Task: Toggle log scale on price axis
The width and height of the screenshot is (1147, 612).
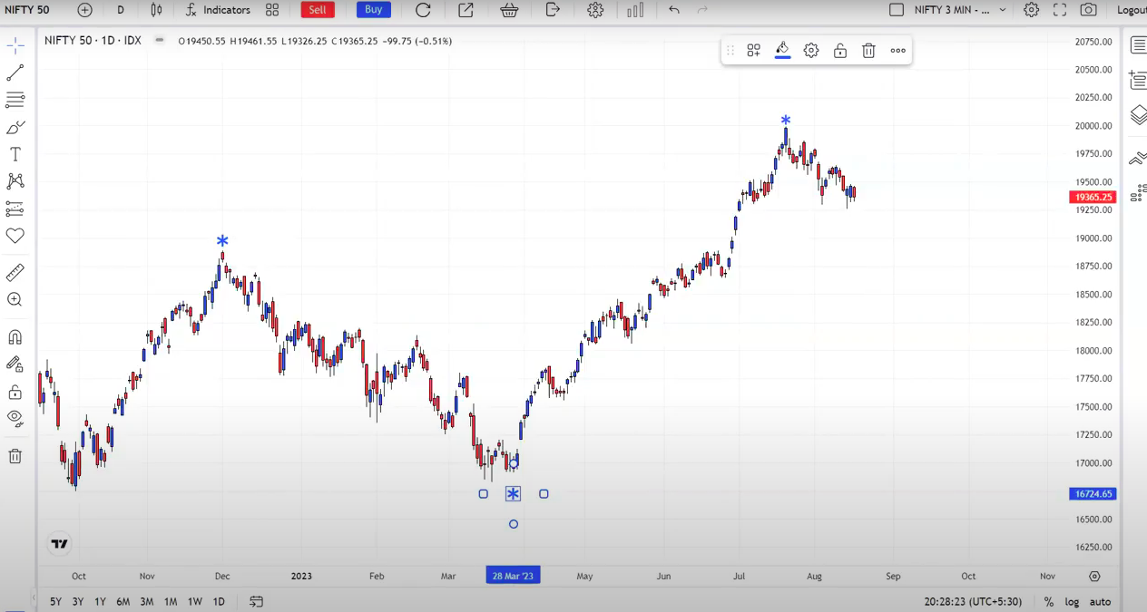Action: tap(1073, 602)
